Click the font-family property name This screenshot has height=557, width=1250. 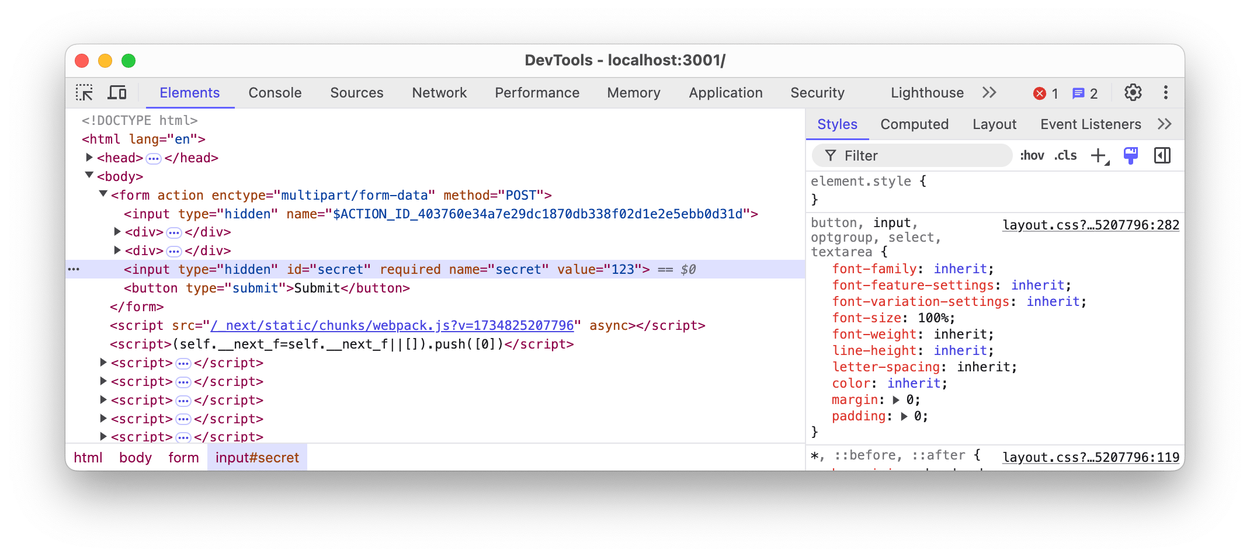(874, 269)
